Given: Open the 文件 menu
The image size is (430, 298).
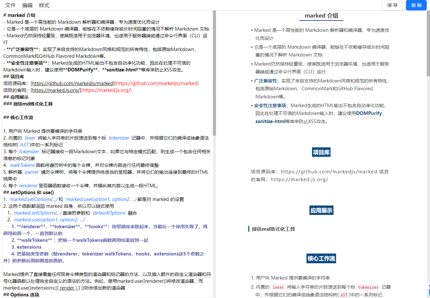Looking at the screenshot, I should (x=10, y=5).
